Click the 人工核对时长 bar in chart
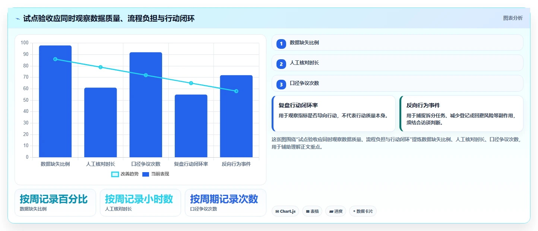The width and height of the screenshot is (538, 231). (x=101, y=123)
